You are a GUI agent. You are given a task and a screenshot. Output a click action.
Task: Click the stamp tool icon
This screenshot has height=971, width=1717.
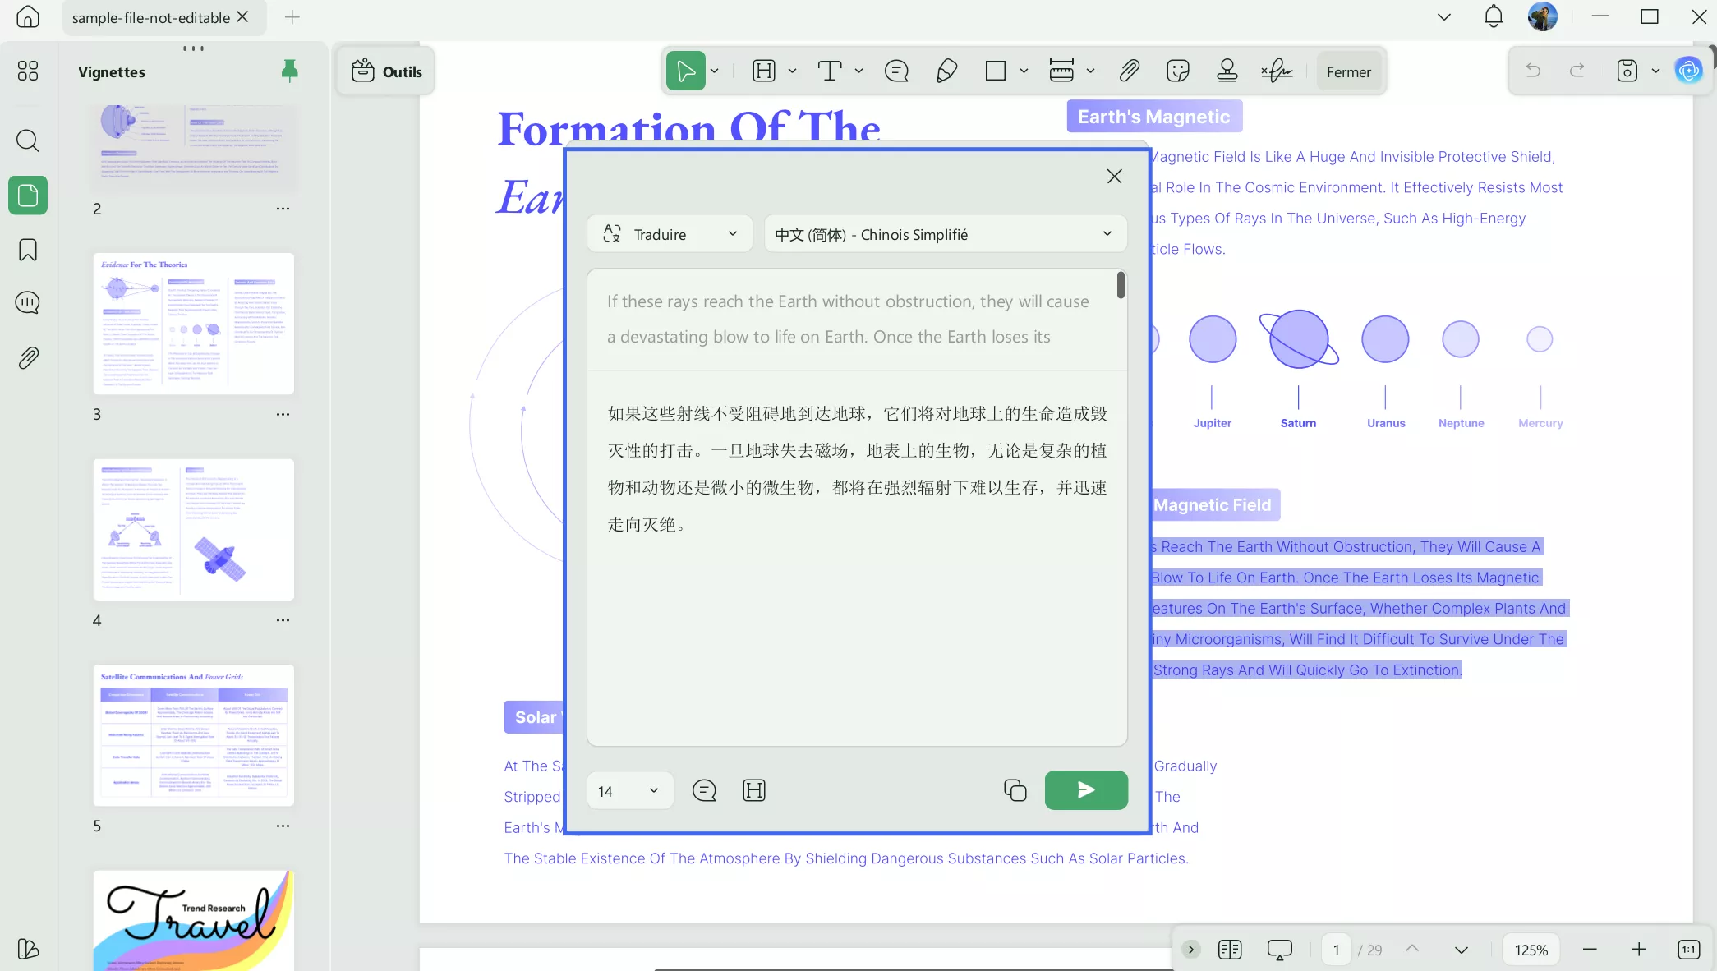1227,71
